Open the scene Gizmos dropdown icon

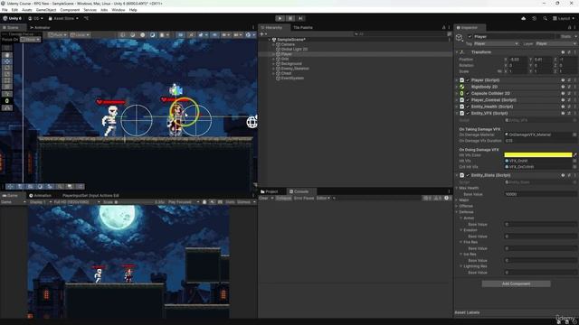pyautogui.click(x=250, y=35)
